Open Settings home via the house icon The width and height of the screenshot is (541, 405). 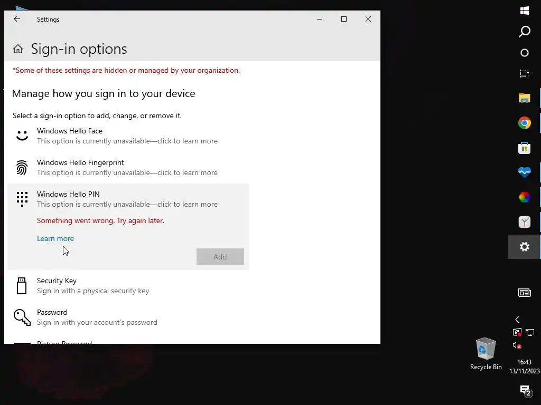click(18, 49)
